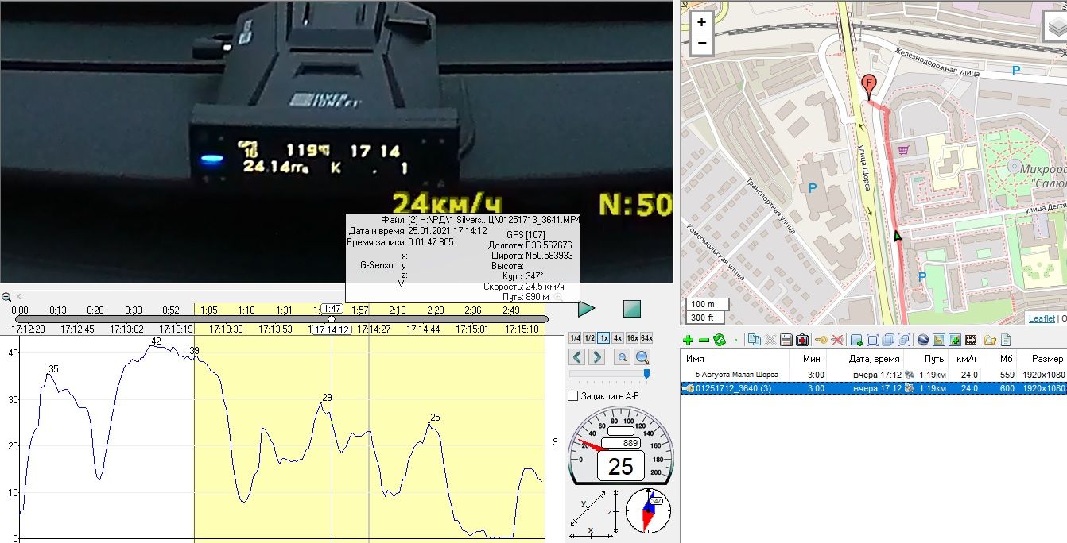Switch playback speed to 64x

646,337
